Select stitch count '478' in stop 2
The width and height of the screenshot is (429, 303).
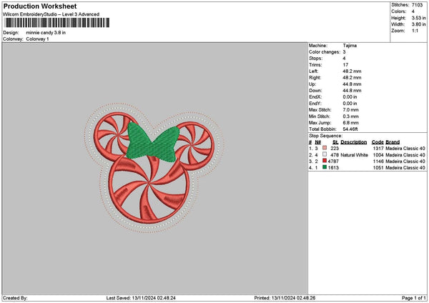(x=335, y=155)
